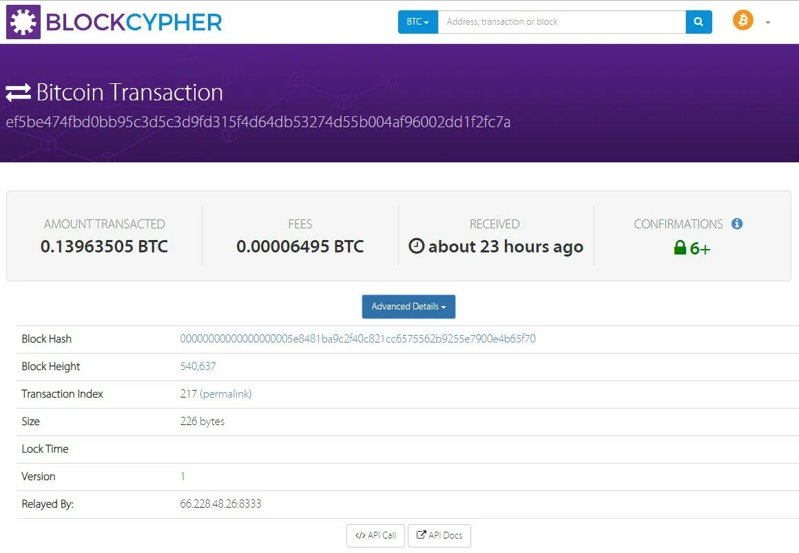Screen dimensions: 799x553
Task: Click the clock icon beside received time
Action: click(x=416, y=246)
